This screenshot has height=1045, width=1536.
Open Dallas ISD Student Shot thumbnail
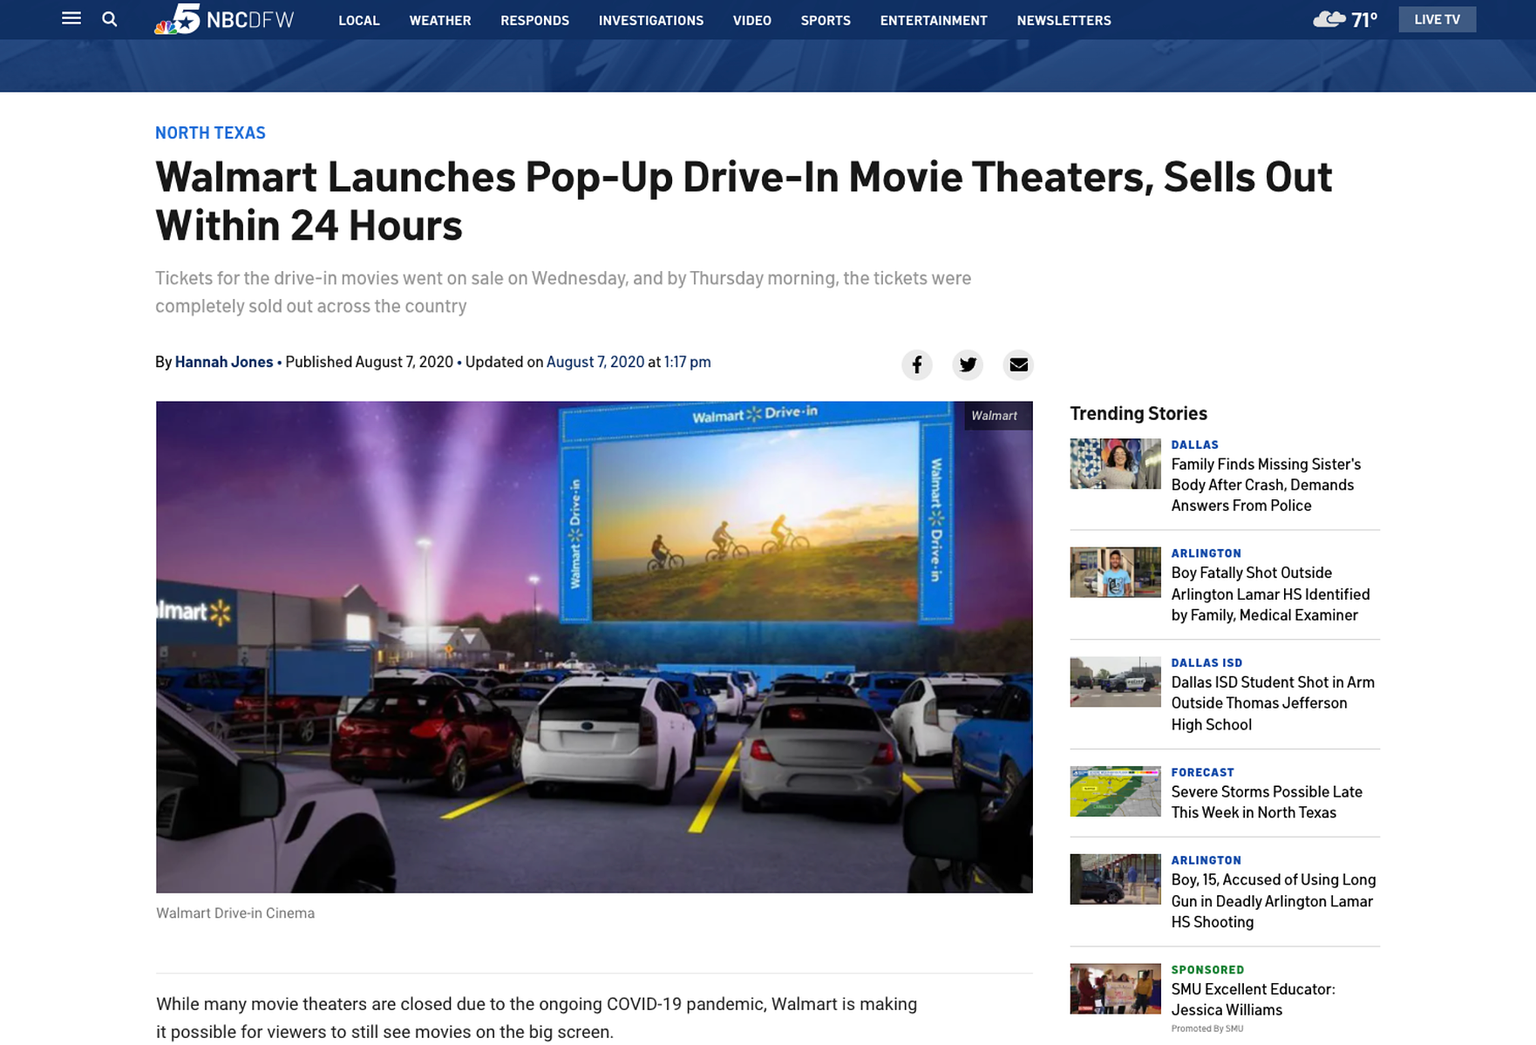1115,682
